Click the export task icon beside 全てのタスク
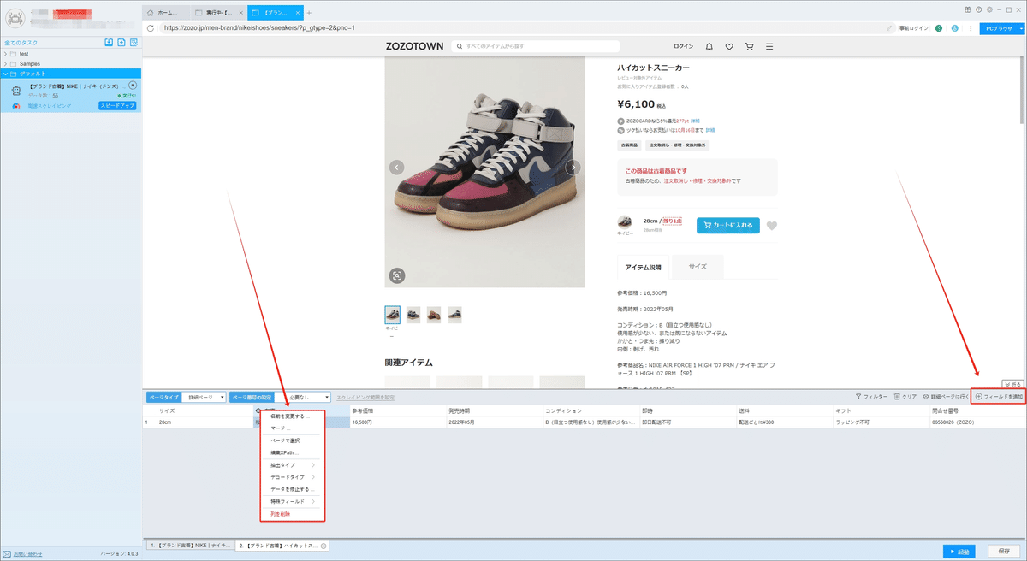The width and height of the screenshot is (1027, 561). 122,43
